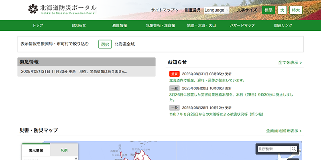Open 地震・津波・火山 menu item
This screenshot has width=321, height=160.
point(201,26)
